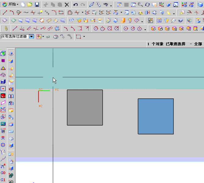Viewport: 204px width, 183px height.
Task: Select the Rectangle sketch tool
Action: pos(61,13)
